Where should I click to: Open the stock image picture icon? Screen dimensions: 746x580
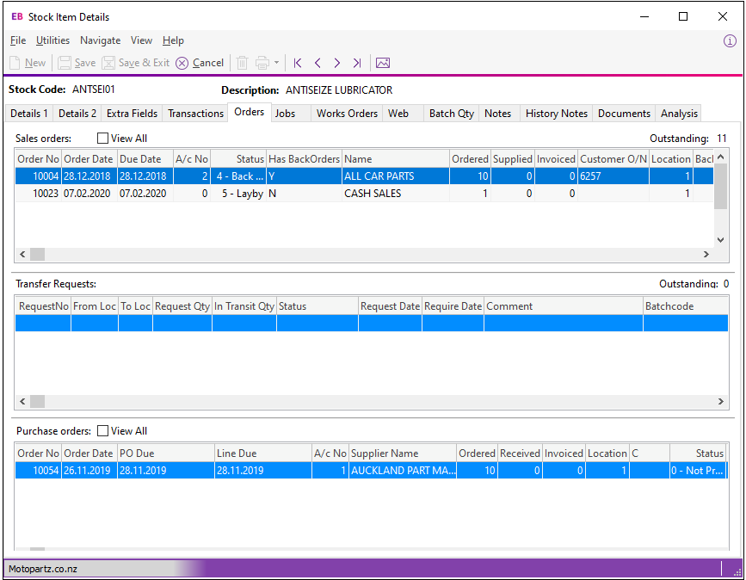pos(383,63)
